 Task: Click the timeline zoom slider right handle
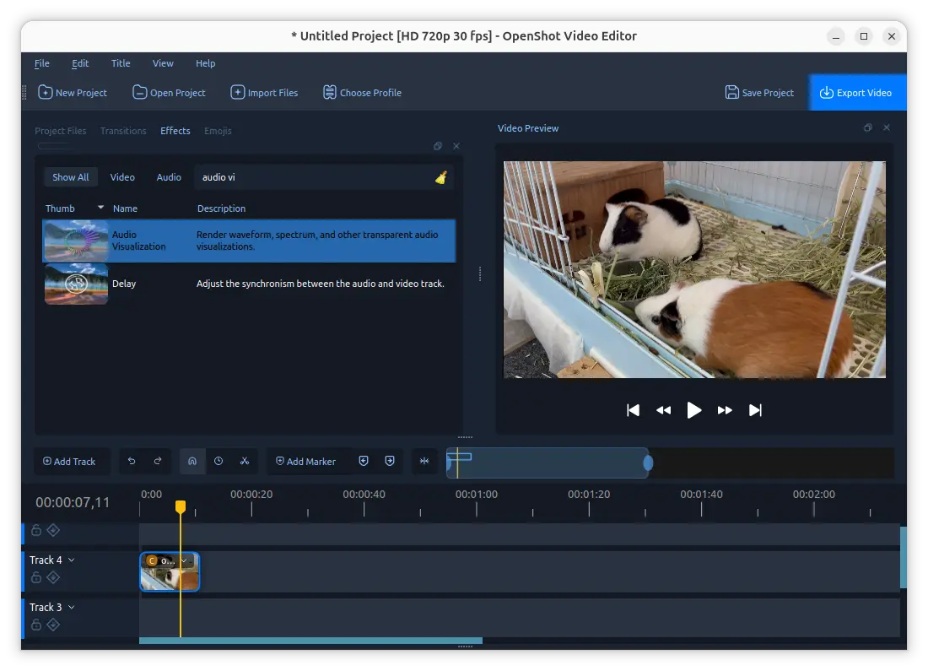tap(648, 463)
